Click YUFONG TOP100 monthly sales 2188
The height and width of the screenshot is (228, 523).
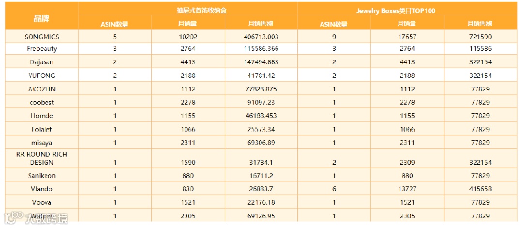[x=406, y=76]
